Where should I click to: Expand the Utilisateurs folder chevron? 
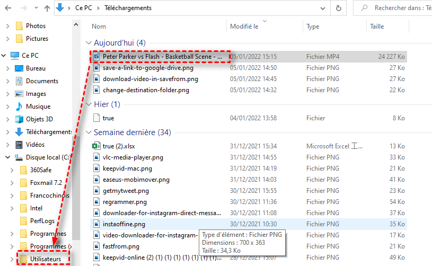point(12,259)
